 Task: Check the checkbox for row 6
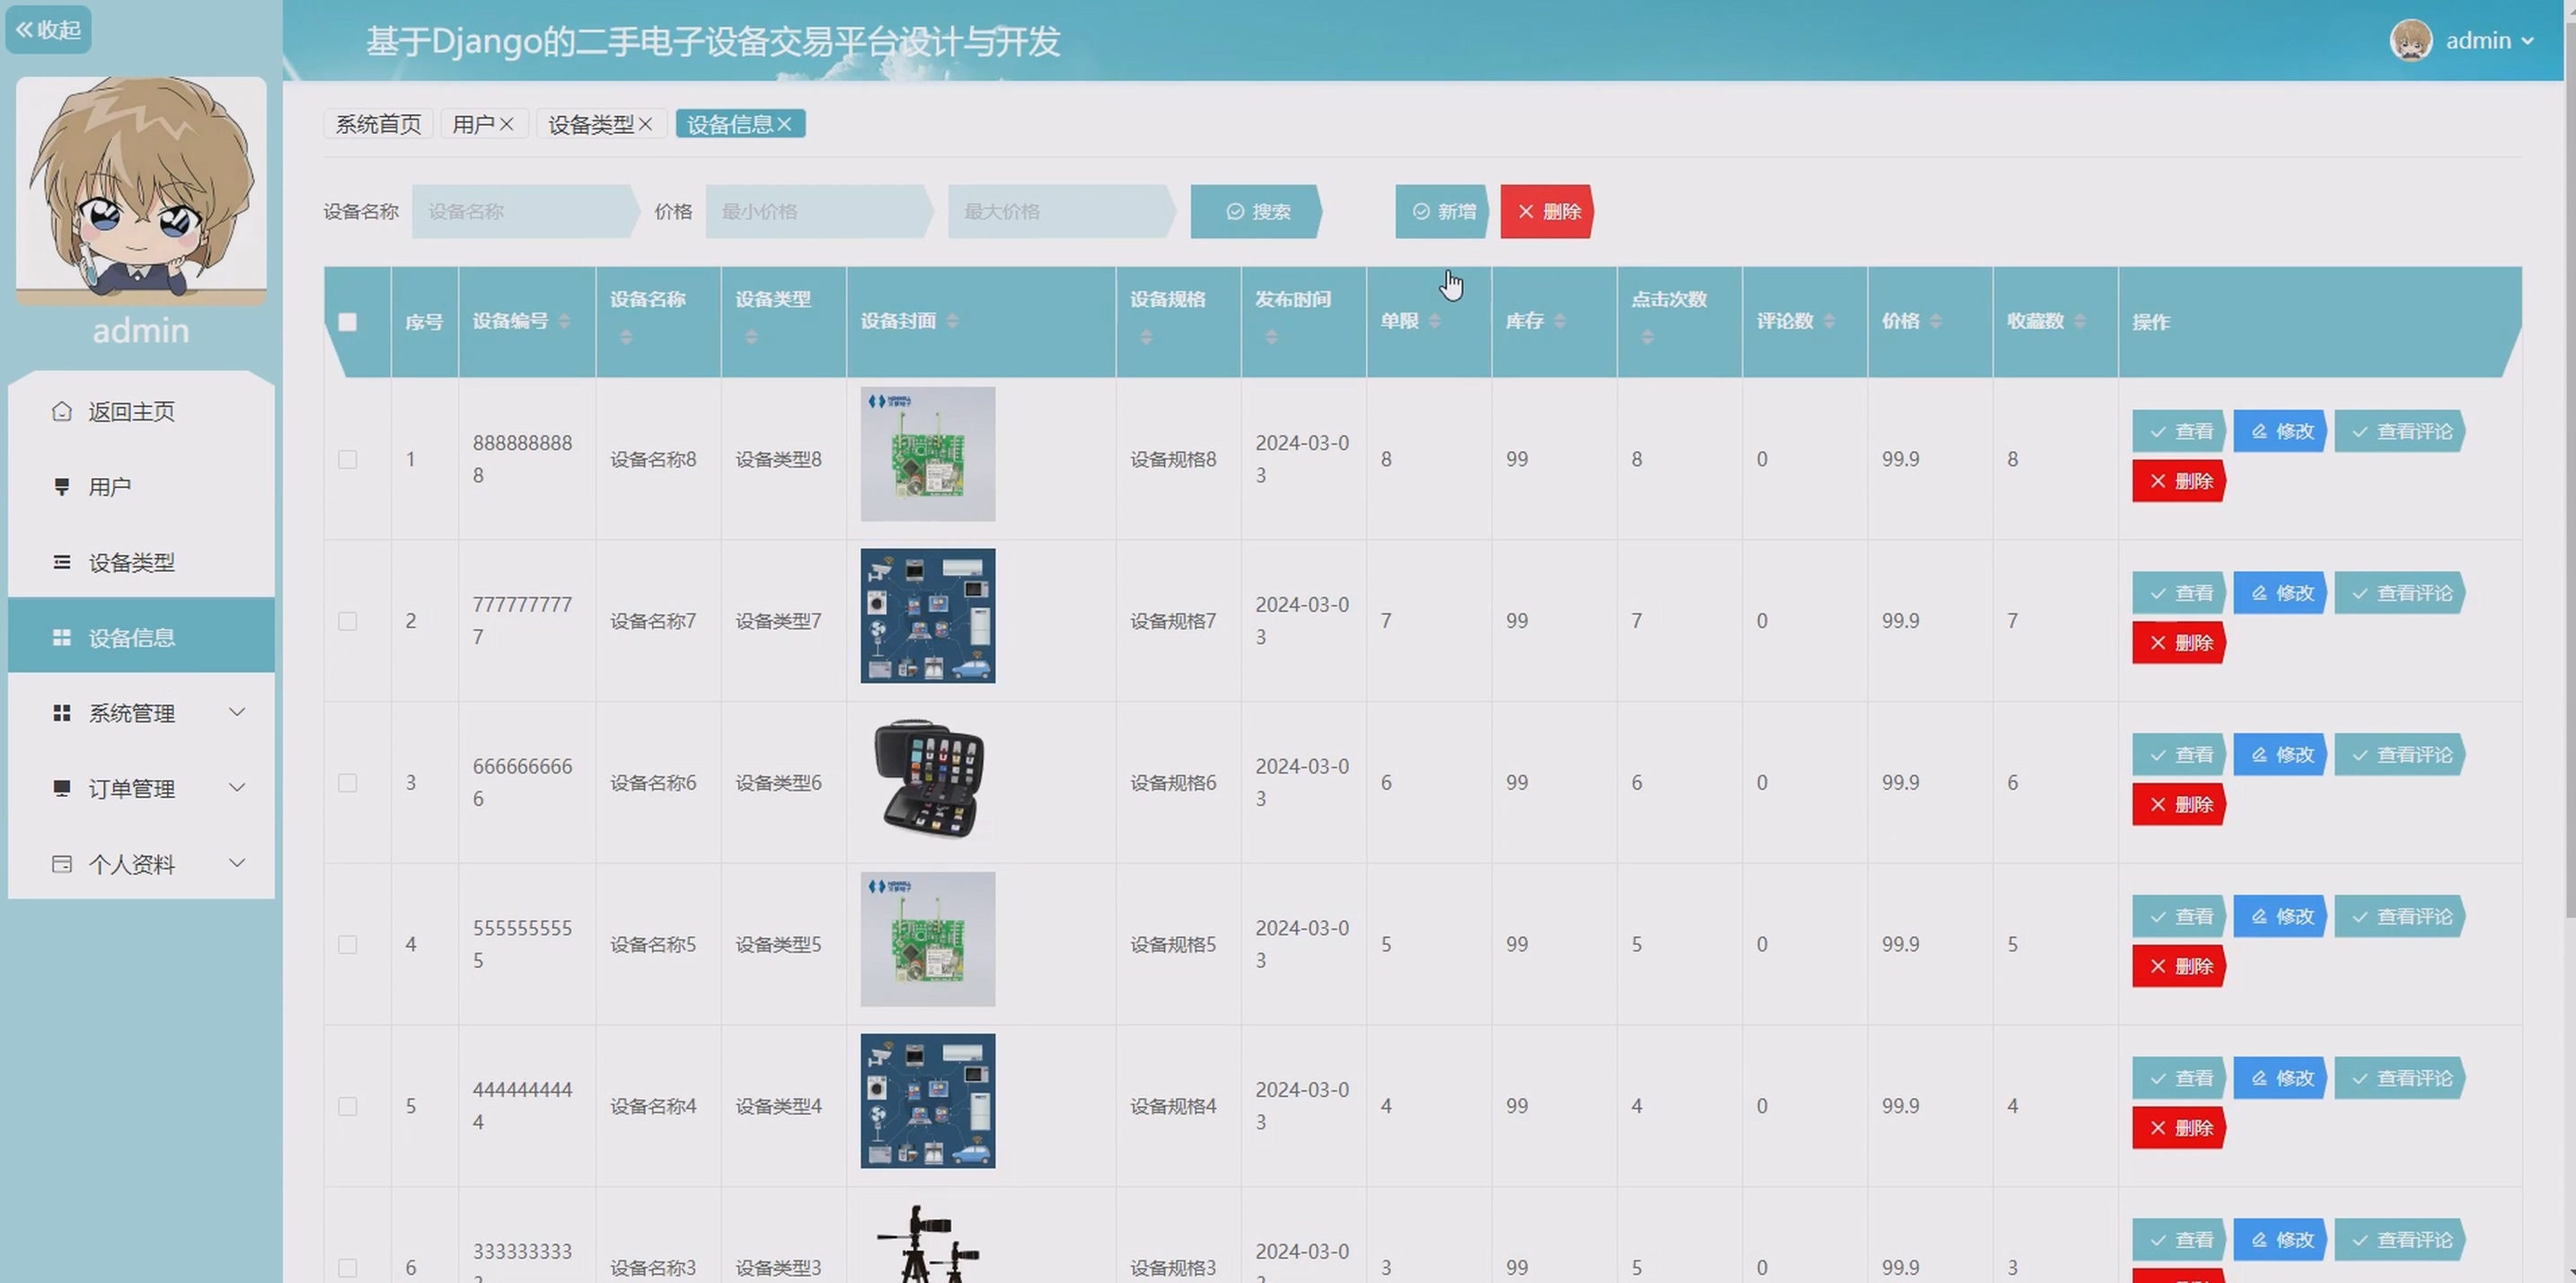(347, 1267)
